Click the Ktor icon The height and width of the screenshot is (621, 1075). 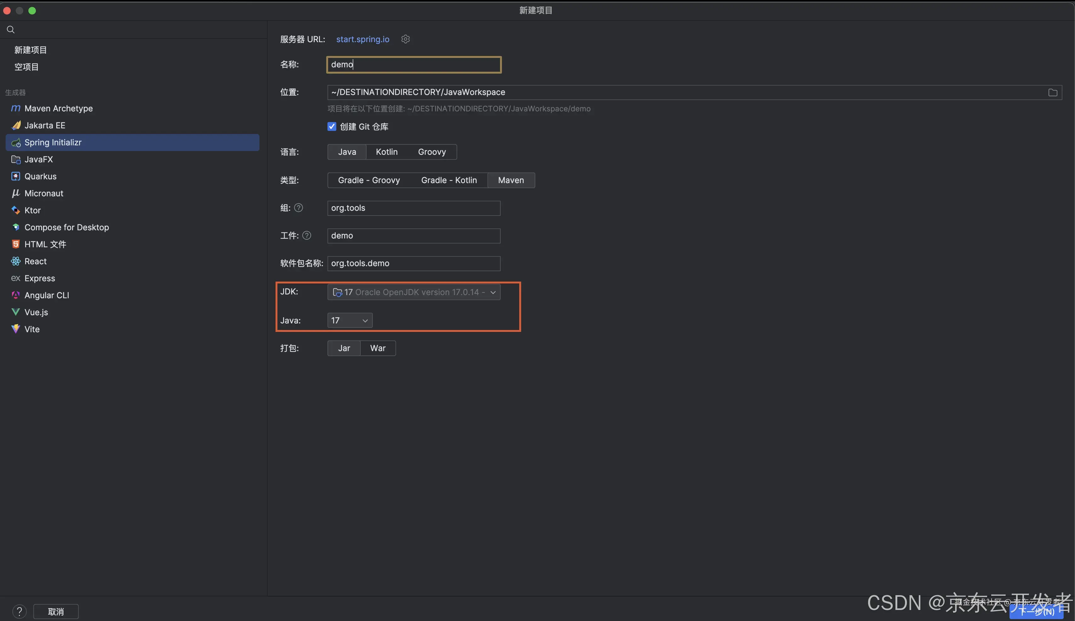click(x=16, y=210)
